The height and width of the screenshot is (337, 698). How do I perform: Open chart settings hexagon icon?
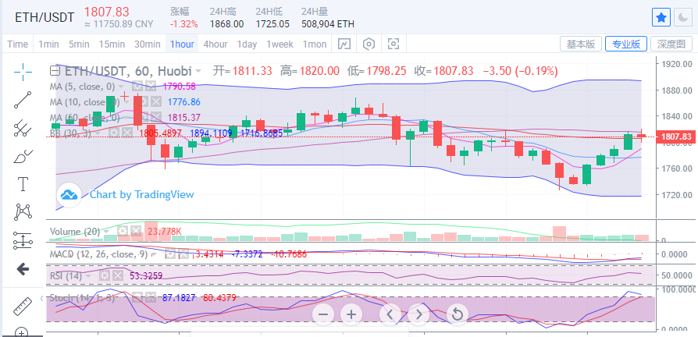point(369,44)
